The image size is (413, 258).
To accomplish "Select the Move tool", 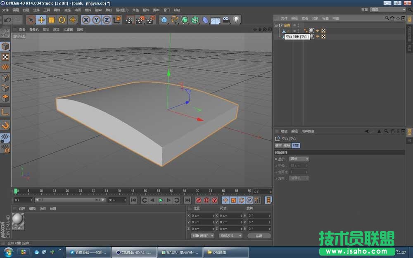I will tap(41, 19).
